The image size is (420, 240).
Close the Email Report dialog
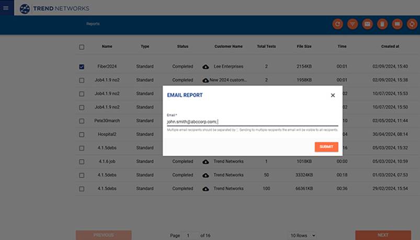tap(333, 95)
